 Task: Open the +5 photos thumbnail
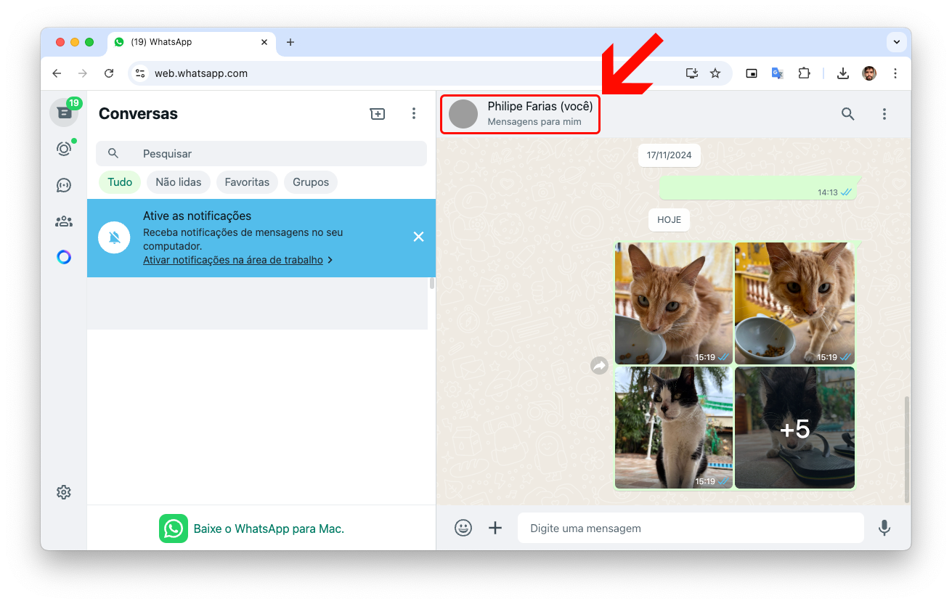(794, 428)
